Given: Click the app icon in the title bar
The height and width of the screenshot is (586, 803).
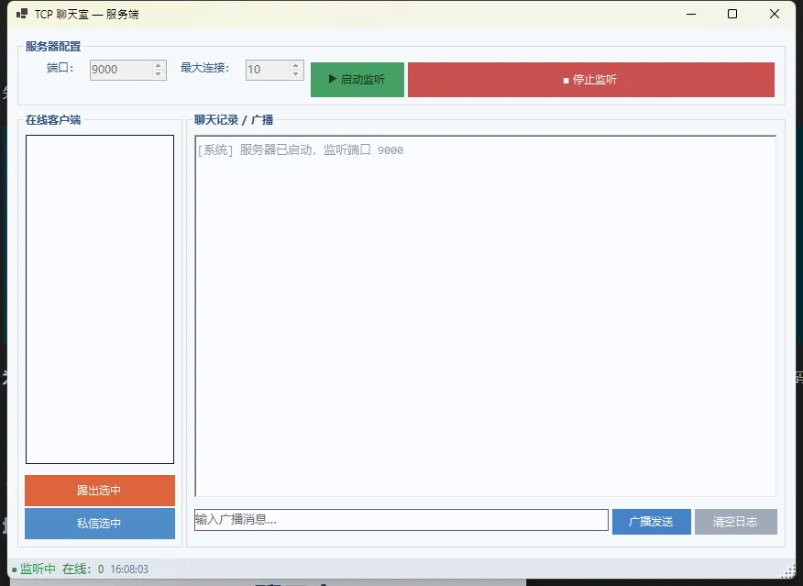Looking at the screenshot, I should click(x=21, y=15).
